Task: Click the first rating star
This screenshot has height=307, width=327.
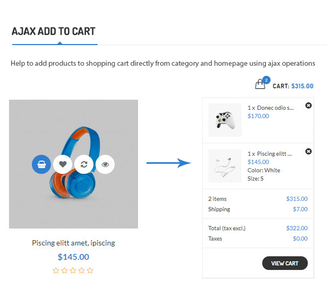Action: point(56,270)
